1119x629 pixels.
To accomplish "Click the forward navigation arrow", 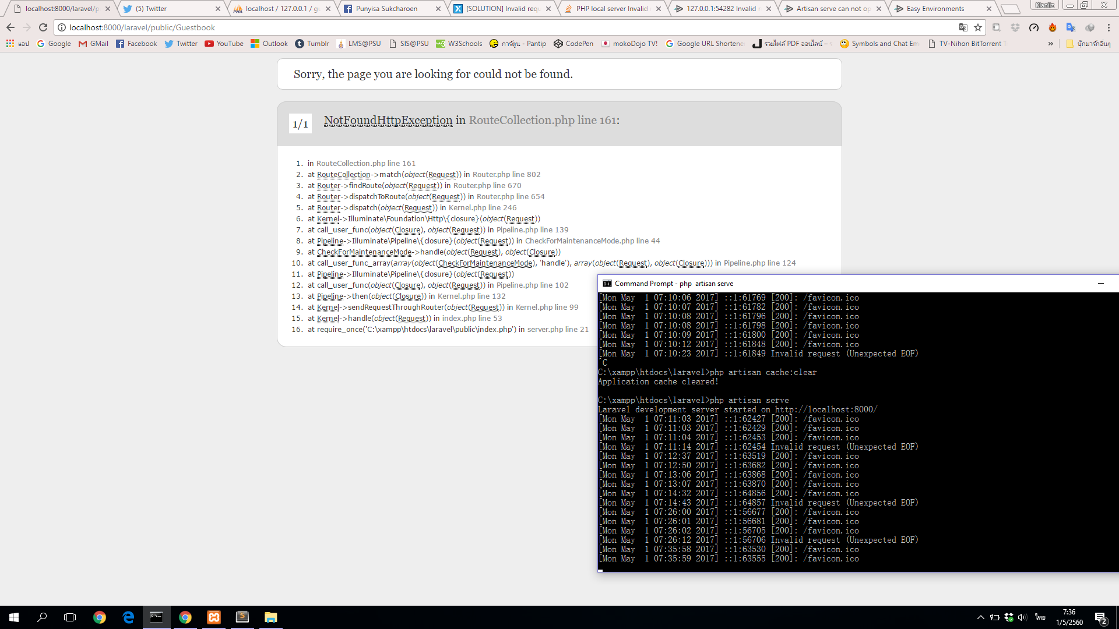I will [27, 27].
